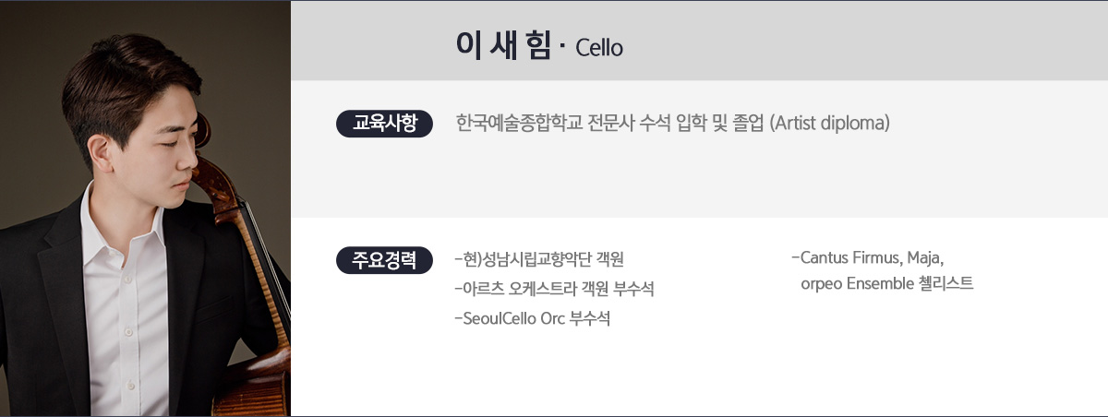Viewport: 1108px width, 417px height.
Task: Click the orpeo Ensemble 첼리스트 line
Action: click(x=887, y=283)
